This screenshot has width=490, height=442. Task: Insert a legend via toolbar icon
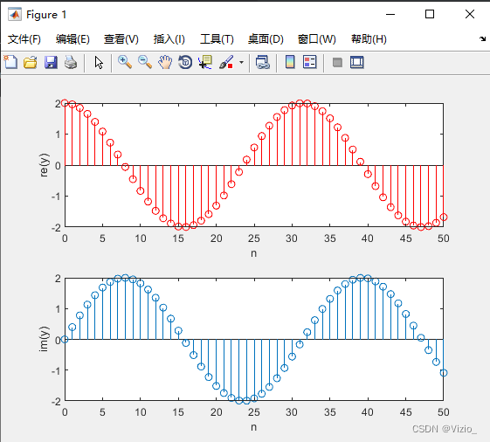click(310, 62)
